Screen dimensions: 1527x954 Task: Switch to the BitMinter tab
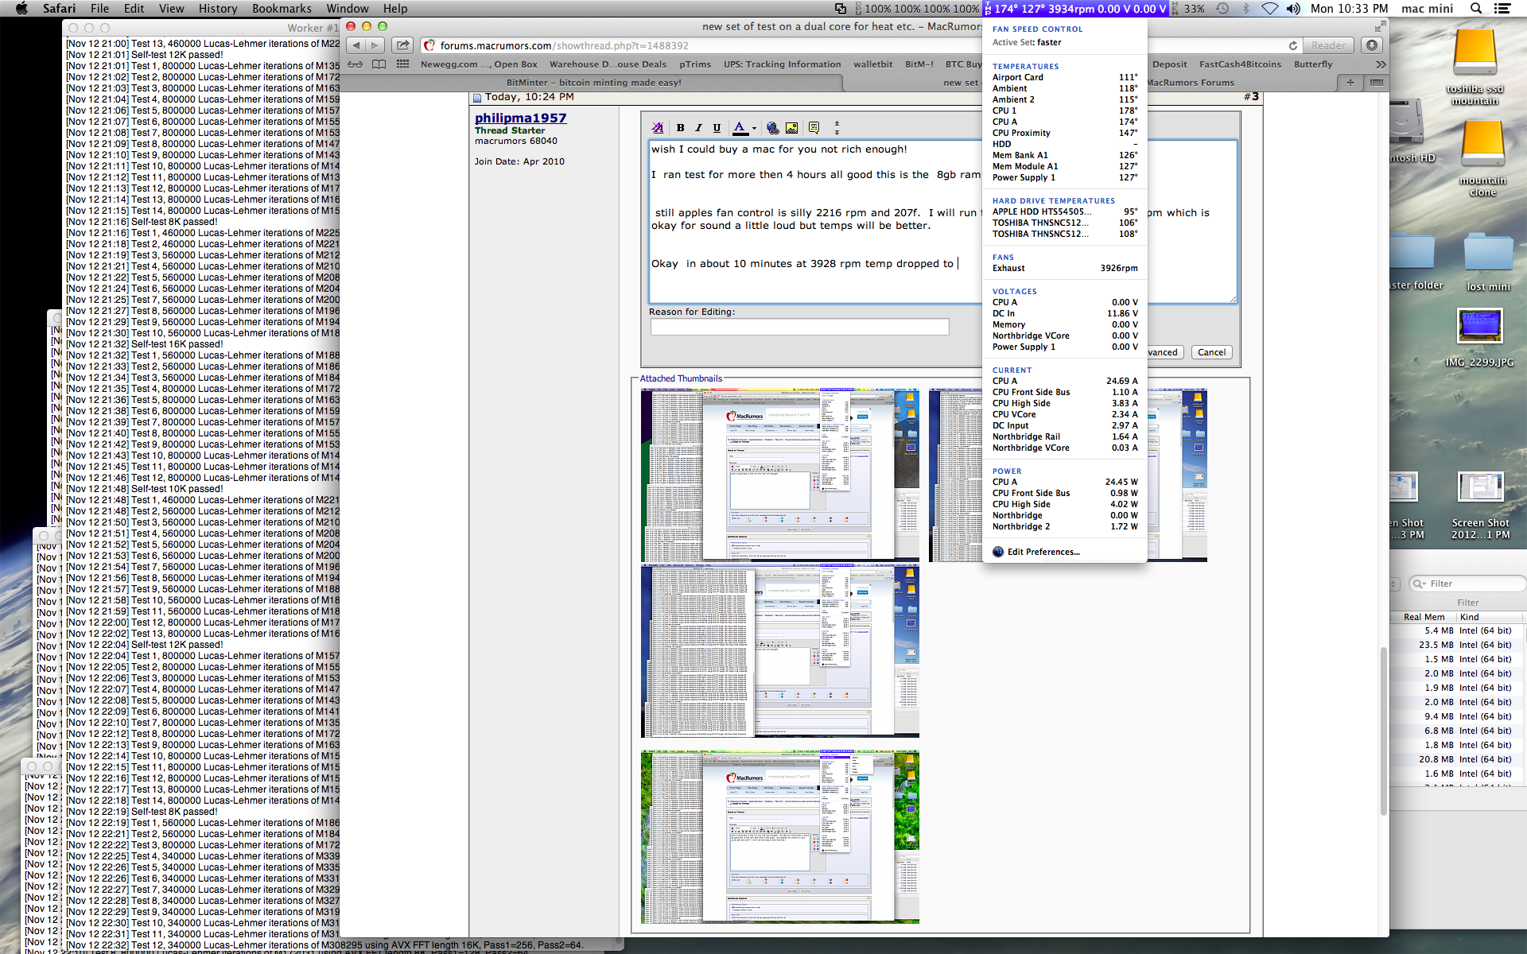[x=593, y=83]
